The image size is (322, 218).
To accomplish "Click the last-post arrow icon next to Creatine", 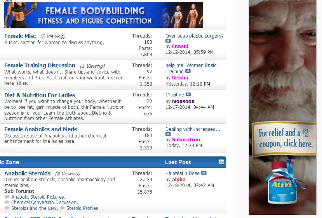I will 188,94.
